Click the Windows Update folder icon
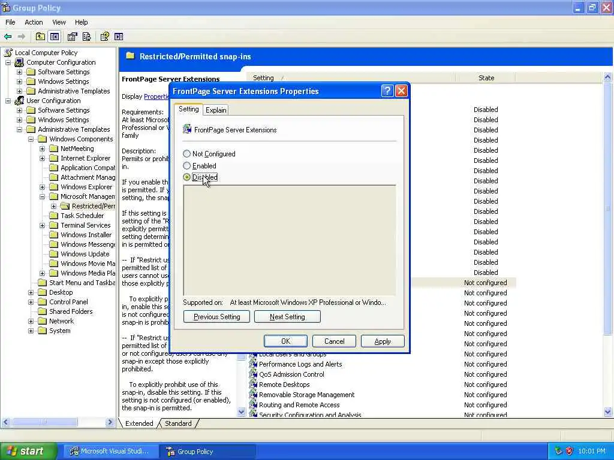Image resolution: width=614 pixels, height=460 pixels. pyautogui.click(x=53, y=254)
